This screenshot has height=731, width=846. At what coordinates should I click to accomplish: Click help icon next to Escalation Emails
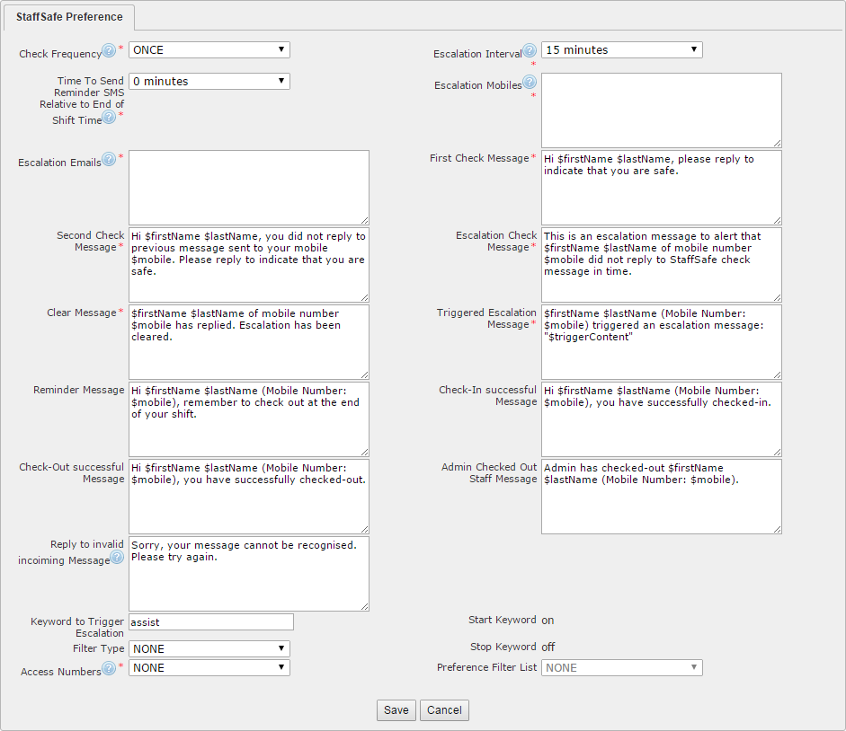(109, 159)
